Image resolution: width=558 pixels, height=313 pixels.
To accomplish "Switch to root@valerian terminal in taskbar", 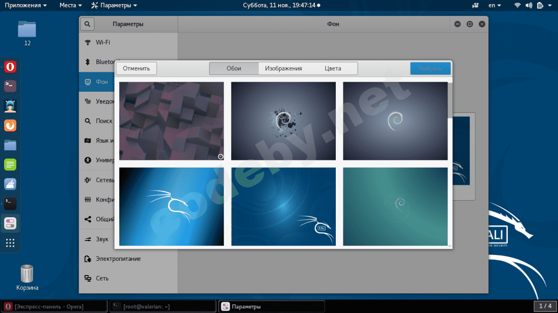I will pyautogui.click(x=163, y=306).
